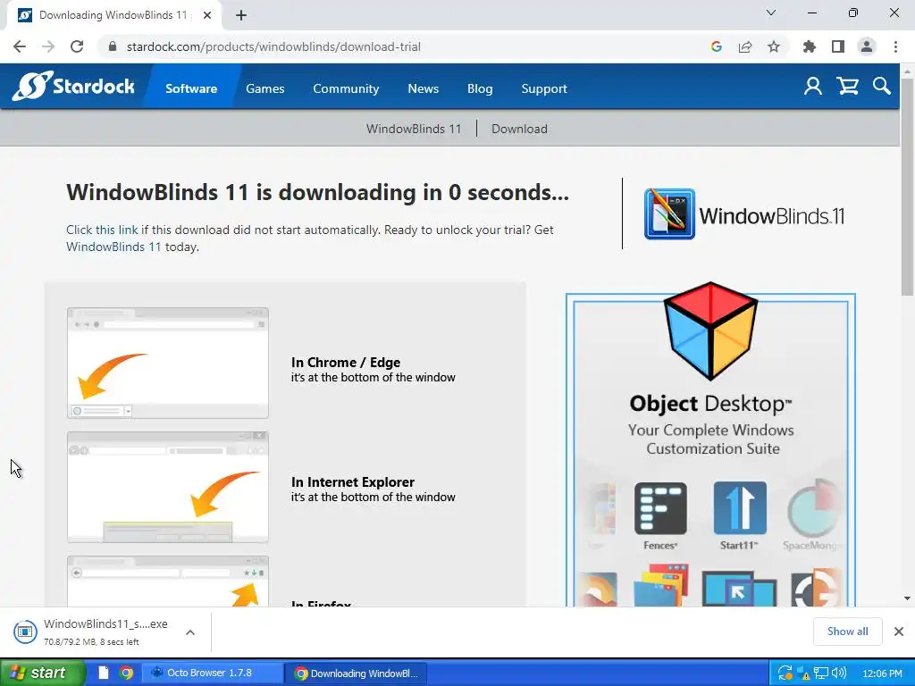Click the Download breadcrumb link

(519, 129)
